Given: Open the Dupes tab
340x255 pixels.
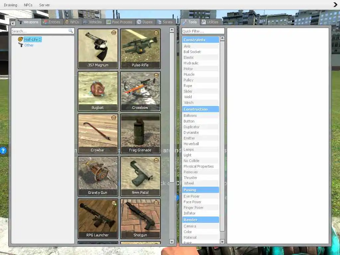Looking at the screenshot, I should [x=145, y=22].
